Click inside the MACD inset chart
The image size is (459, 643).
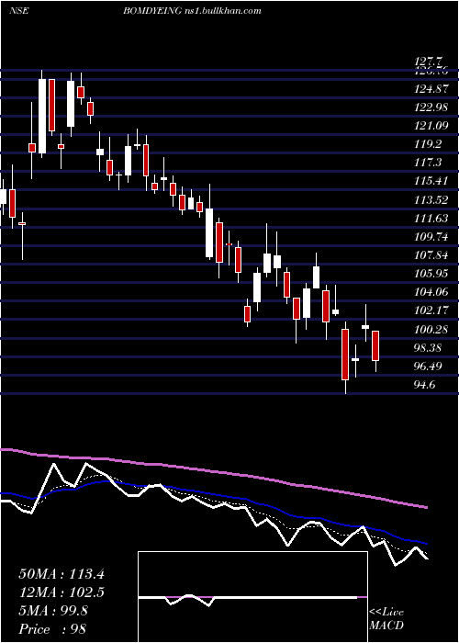252,597
